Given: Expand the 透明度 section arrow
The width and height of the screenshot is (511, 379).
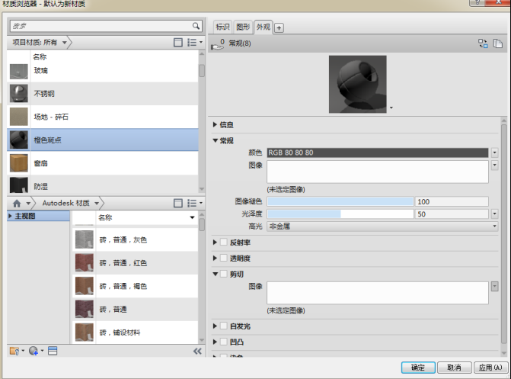Looking at the screenshot, I should 215,258.
